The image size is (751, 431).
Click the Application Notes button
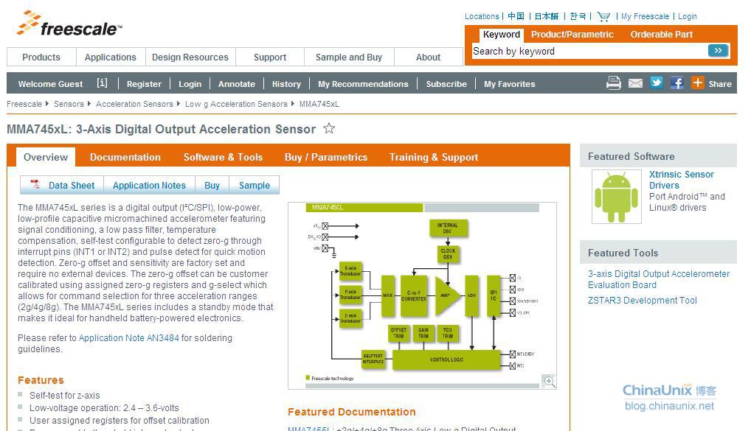pos(150,185)
